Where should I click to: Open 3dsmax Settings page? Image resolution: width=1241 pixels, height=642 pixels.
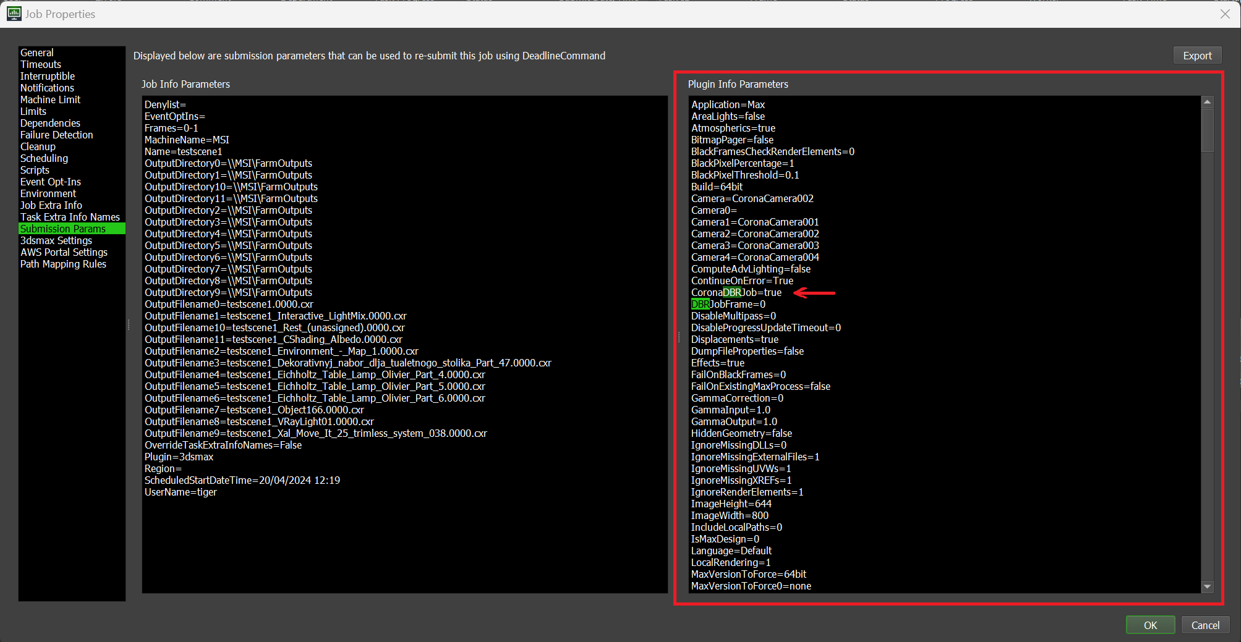click(56, 240)
